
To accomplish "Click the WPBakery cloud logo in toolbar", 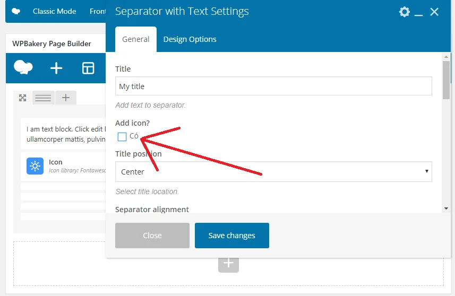I will 23,67.
